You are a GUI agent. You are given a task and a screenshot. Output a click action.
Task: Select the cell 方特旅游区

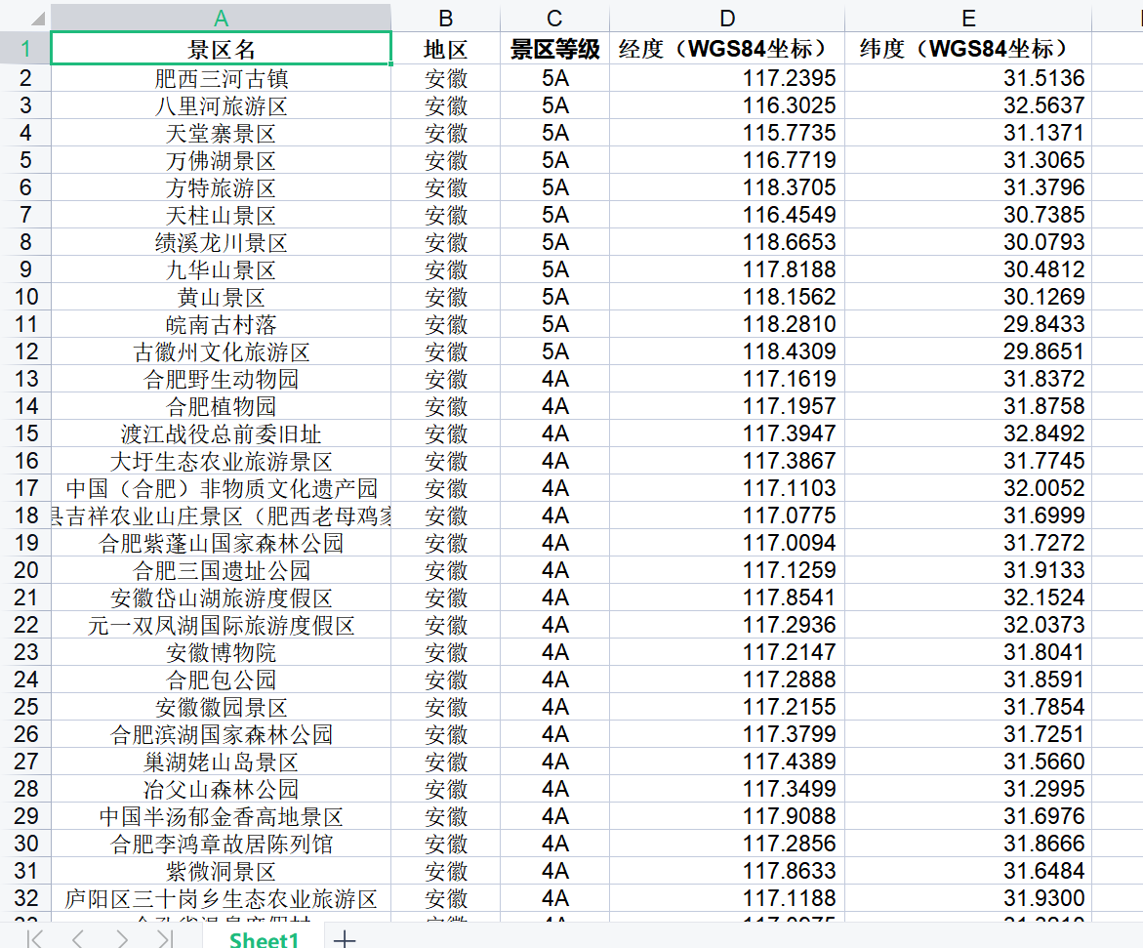(x=221, y=187)
